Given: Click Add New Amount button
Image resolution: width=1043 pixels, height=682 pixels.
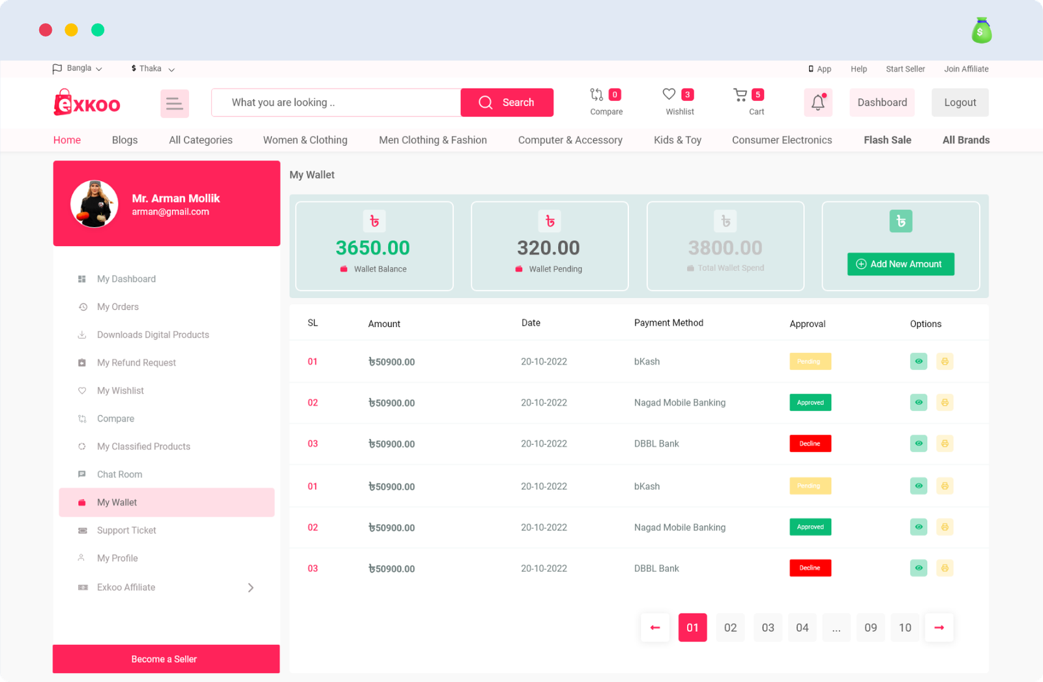Looking at the screenshot, I should click(x=901, y=264).
